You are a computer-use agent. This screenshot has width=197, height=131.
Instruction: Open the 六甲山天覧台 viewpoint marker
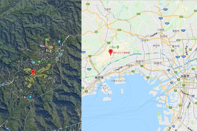coord(30,97)
